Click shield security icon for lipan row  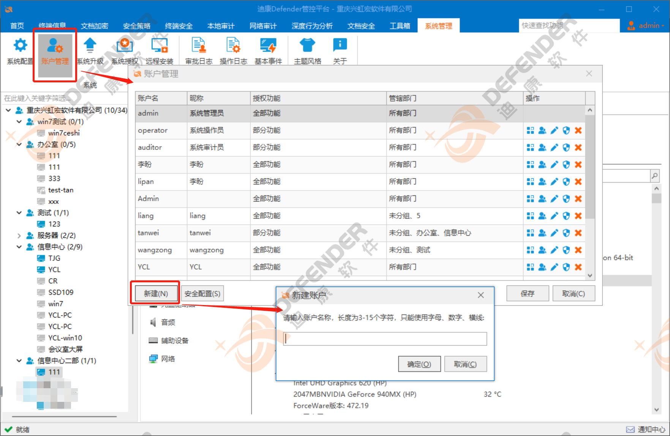[x=566, y=182]
